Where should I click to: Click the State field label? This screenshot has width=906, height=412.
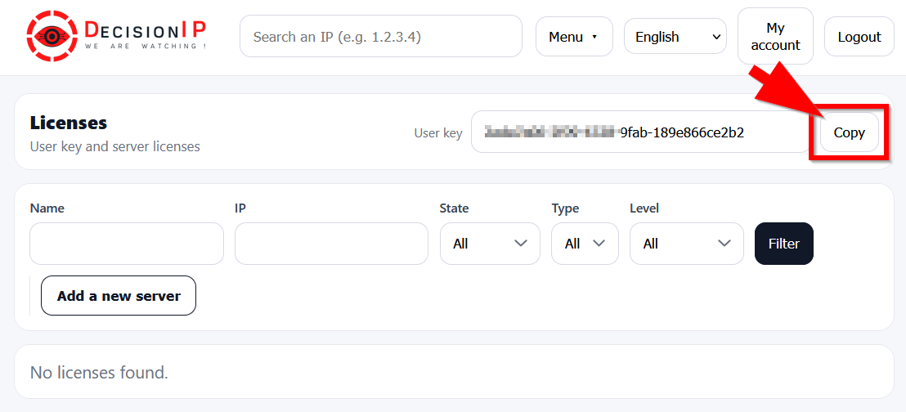[x=454, y=208]
